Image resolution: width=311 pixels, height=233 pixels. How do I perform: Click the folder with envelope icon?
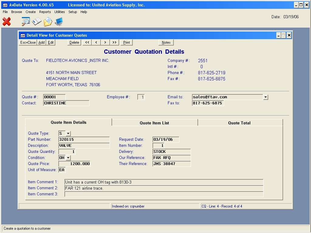pyautogui.click(x=48, y=22)
